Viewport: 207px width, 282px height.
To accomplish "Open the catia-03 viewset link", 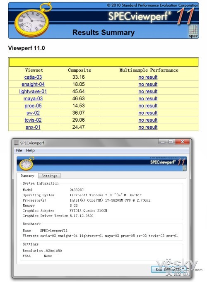I will point(33,77).
